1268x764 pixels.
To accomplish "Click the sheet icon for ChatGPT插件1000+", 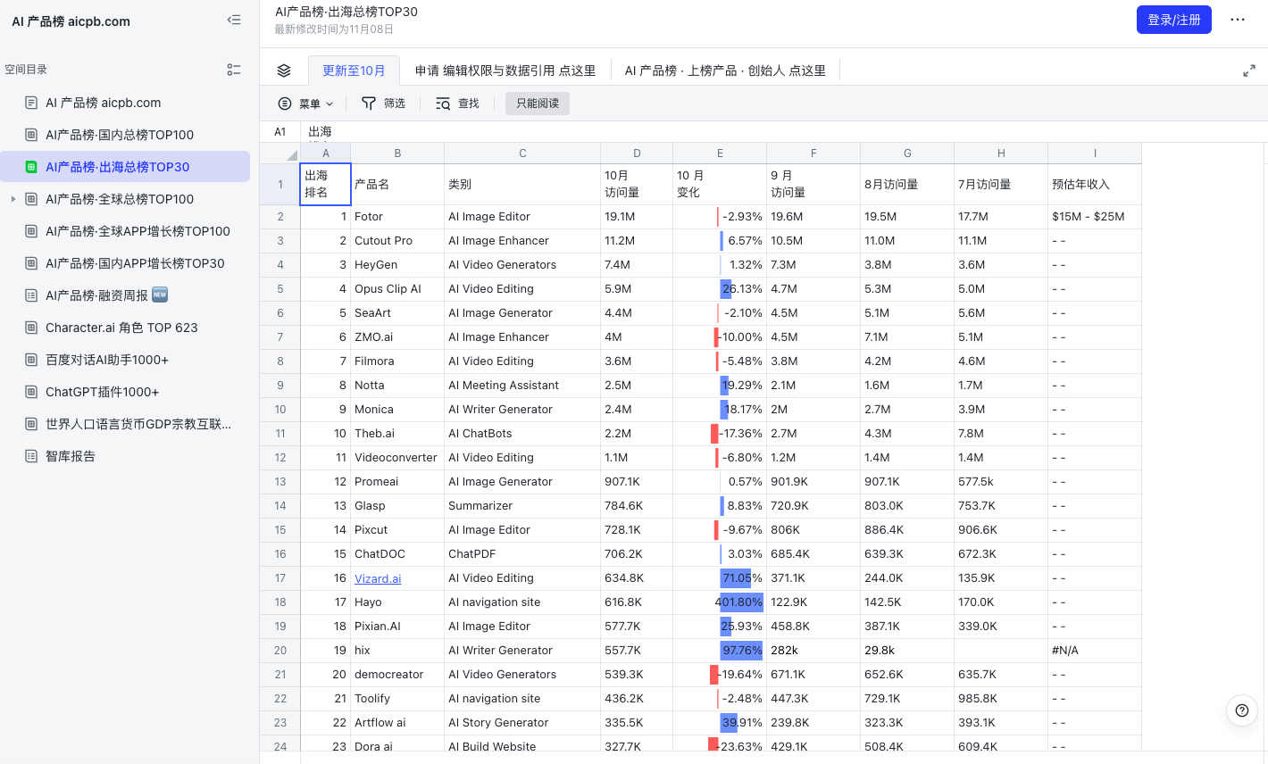I will (x=31, y=392).
